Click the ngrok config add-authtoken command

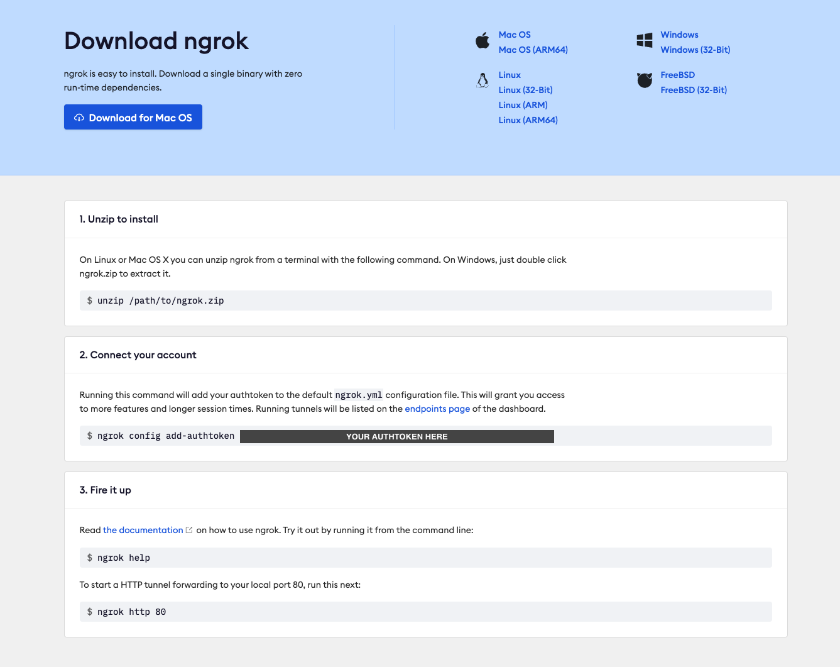click(x=166, y=436)
